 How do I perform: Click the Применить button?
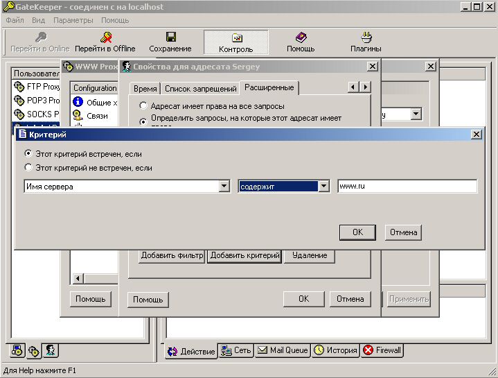(x=409, y=299)
